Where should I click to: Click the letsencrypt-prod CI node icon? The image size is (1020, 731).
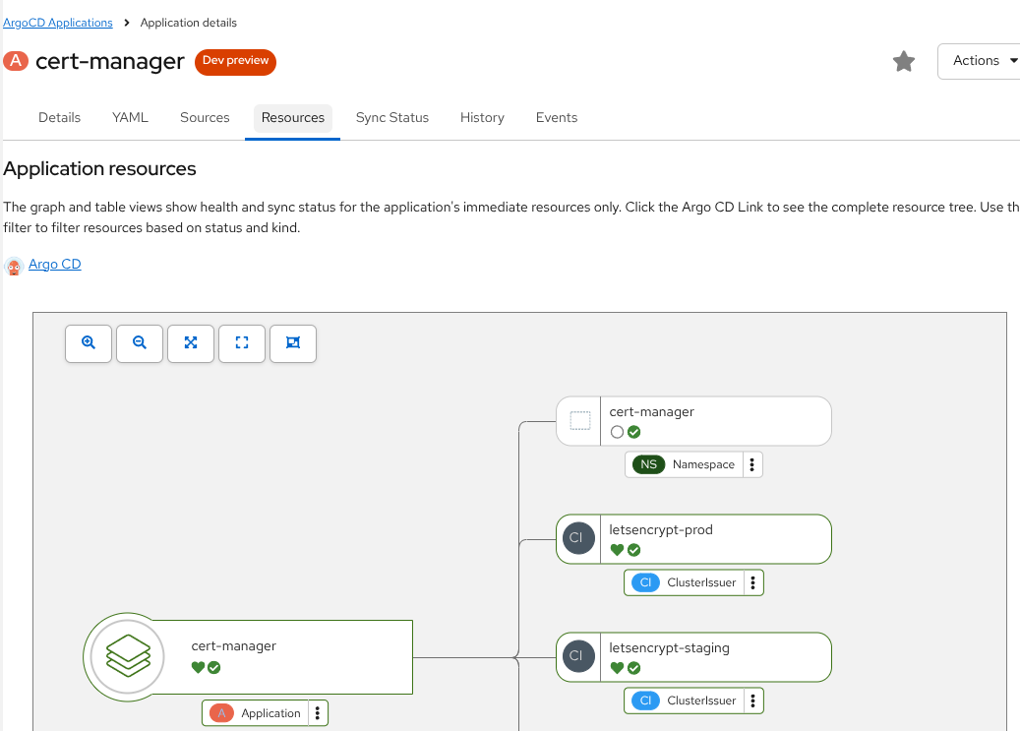click(x=576, y=538)
